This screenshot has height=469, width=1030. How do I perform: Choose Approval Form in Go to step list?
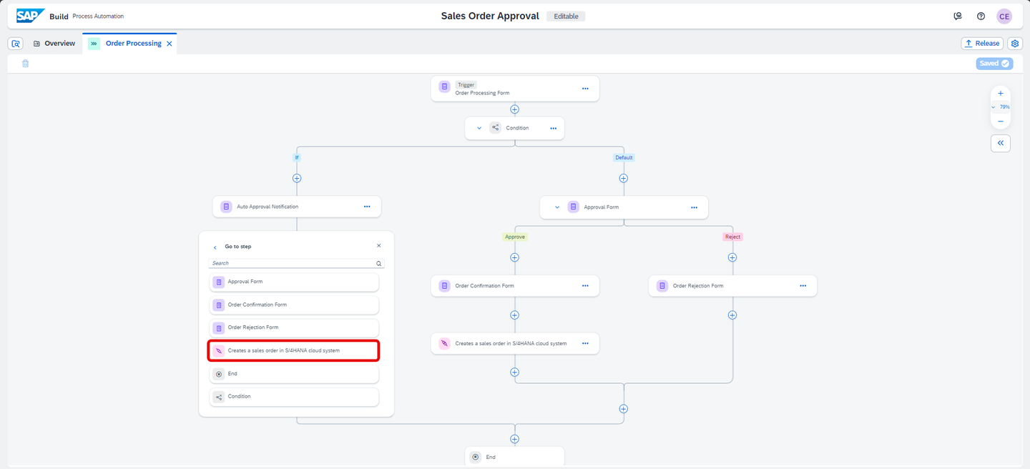click(294, 282)
